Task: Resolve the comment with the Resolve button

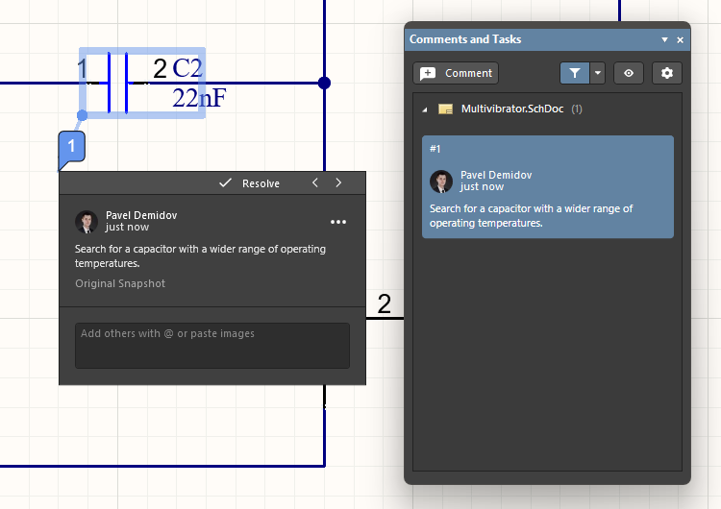Action: point(250,183)
